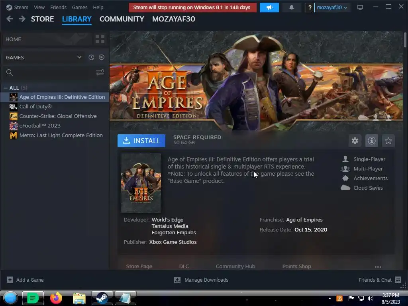408x306 pixels.
Task: Open the World's Edge developer link
Action: [x=167, y=220]
